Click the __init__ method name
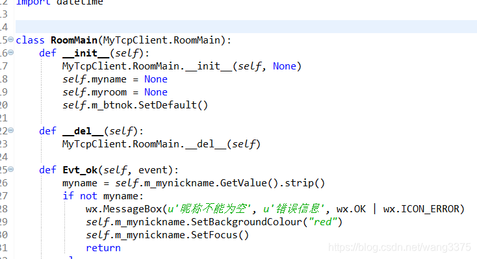This screenshot has width=477, height=259. [86, 53]
